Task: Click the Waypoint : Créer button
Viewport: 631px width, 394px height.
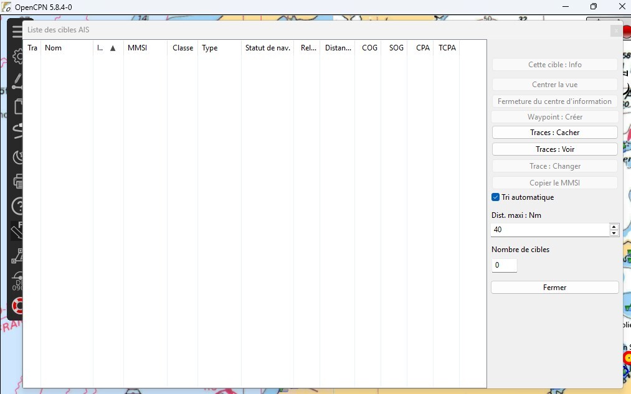Action: pyautogui.click(x=554, y=117)
